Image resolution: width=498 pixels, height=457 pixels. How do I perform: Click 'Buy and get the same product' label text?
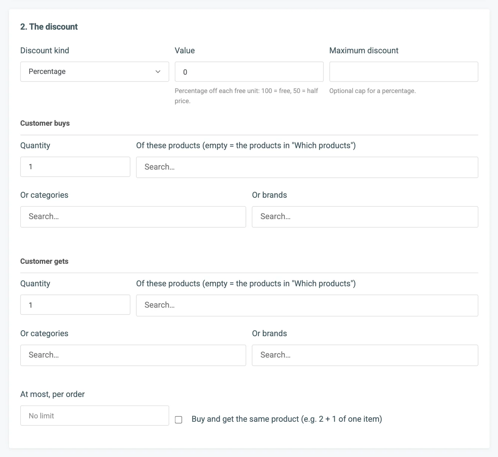click(x=287, y=419)
